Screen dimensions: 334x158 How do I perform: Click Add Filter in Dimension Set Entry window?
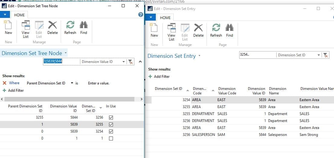159,77
